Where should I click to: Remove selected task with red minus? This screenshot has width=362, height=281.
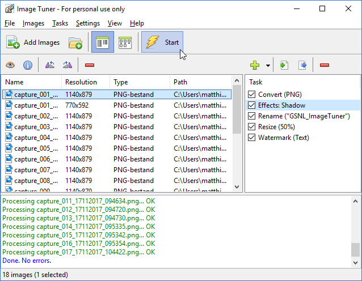[325, 65]
